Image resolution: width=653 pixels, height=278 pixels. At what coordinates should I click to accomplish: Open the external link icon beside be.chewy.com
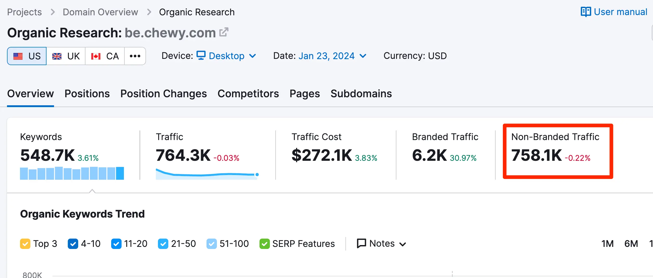coord(224,33)
